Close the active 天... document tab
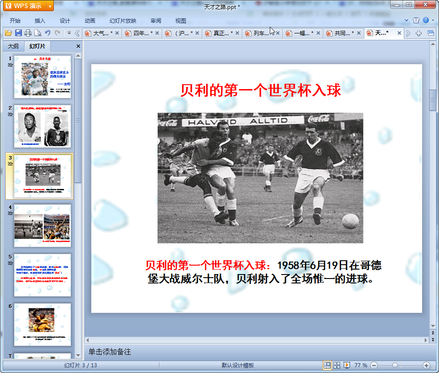Screen dimensions: 439x373 coord(399,33)
